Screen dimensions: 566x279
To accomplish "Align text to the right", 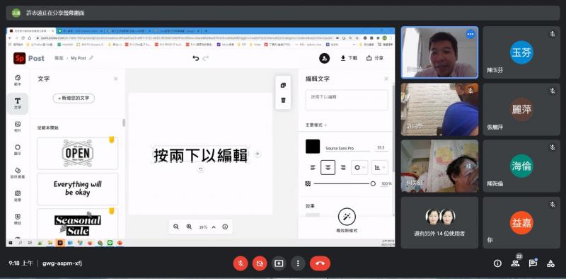I will coord(343,168).
